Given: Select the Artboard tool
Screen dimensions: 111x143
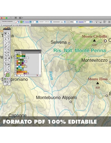Looking at the screenshot, I should click(x=6, y=67).
